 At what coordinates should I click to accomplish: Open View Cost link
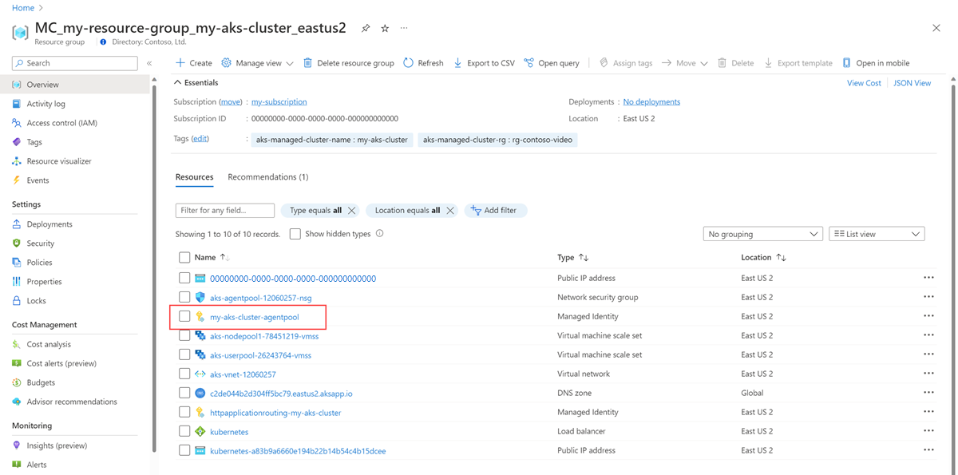864,83
